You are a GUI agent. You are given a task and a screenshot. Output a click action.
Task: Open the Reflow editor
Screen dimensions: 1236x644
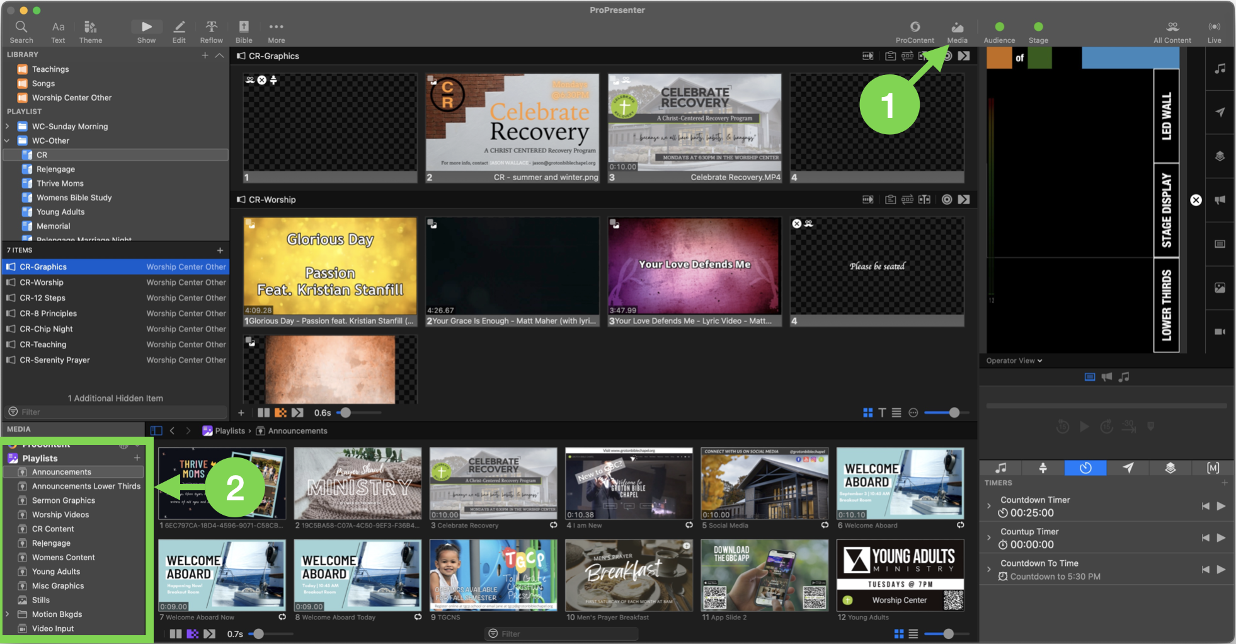point(211,32)
